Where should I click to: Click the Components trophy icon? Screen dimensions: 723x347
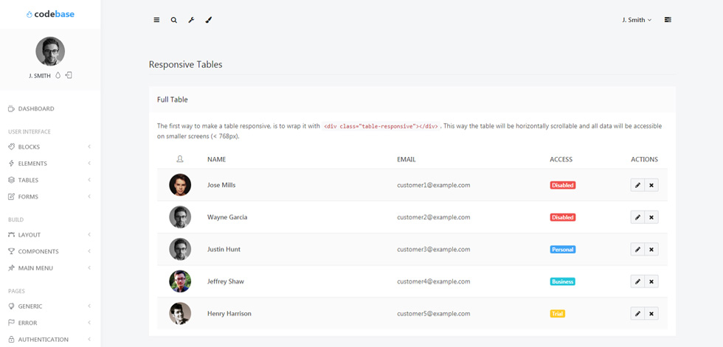pyautogui.click(x=12, y=251)
